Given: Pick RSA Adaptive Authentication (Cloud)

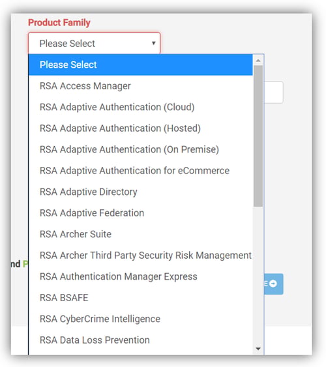Looking at the screenshot, I should point(140,107).
